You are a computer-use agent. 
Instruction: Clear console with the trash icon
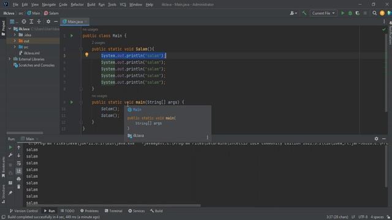pos(18,186)
